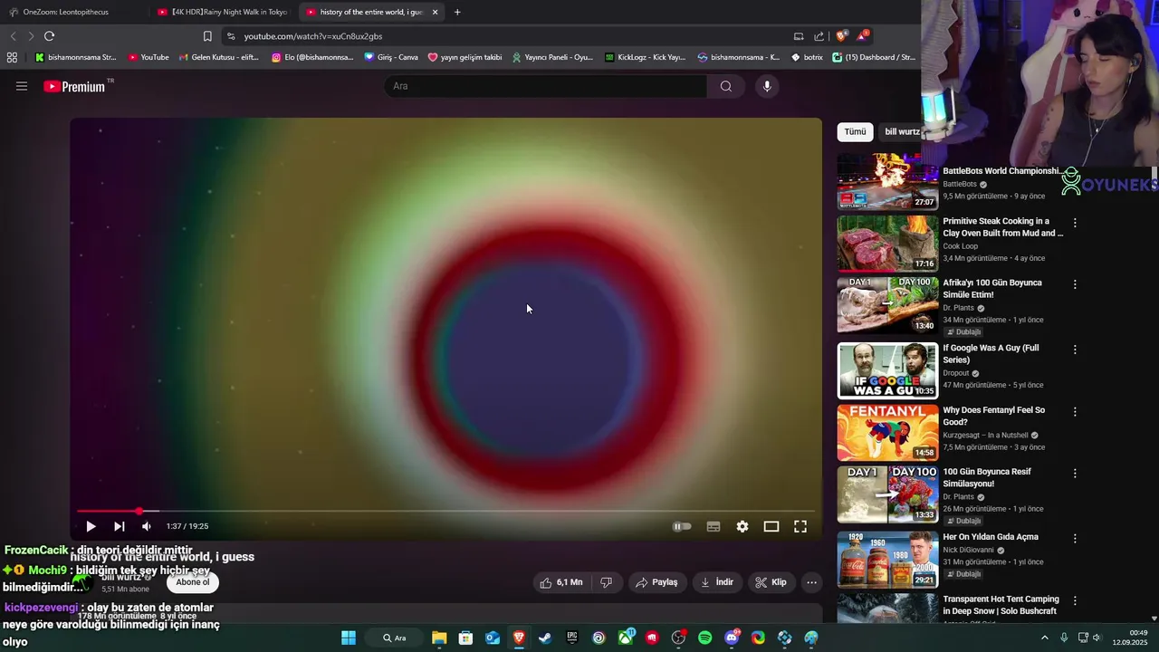The image size is (1159, 652).
Task: Open video player settings gear
Action: click(x=742, y=526)
